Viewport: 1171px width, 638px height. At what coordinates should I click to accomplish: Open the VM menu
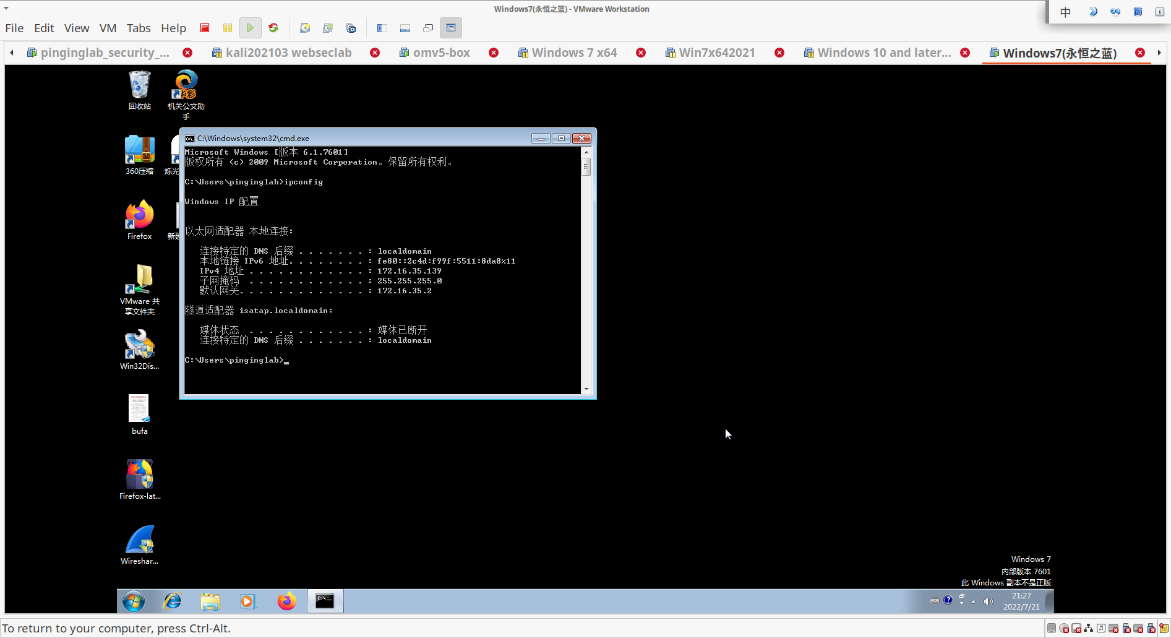108,28
